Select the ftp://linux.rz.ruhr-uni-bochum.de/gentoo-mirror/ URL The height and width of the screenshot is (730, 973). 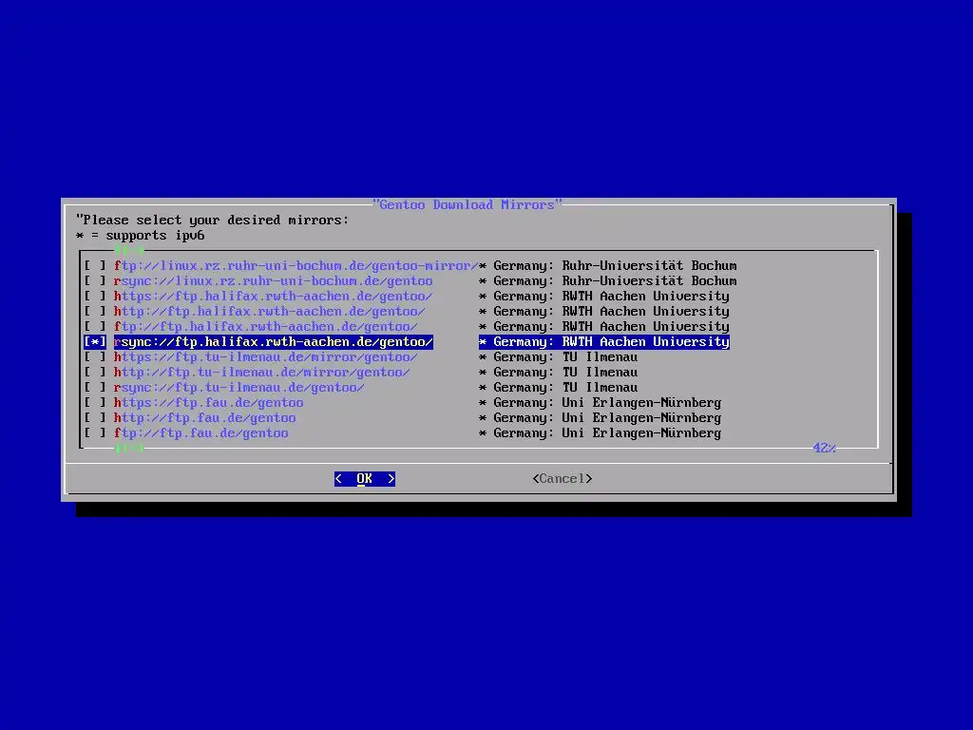click(x=296, y=266)
